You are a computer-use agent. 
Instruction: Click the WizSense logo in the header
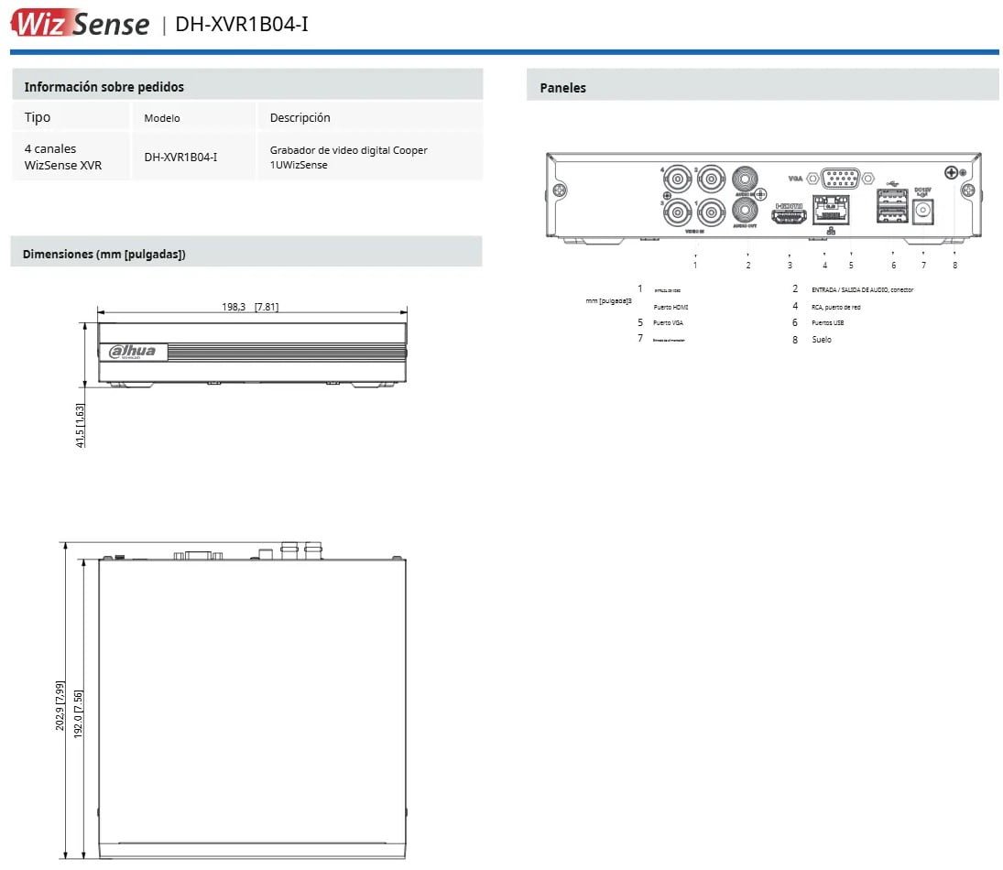[x=80, y=24]
